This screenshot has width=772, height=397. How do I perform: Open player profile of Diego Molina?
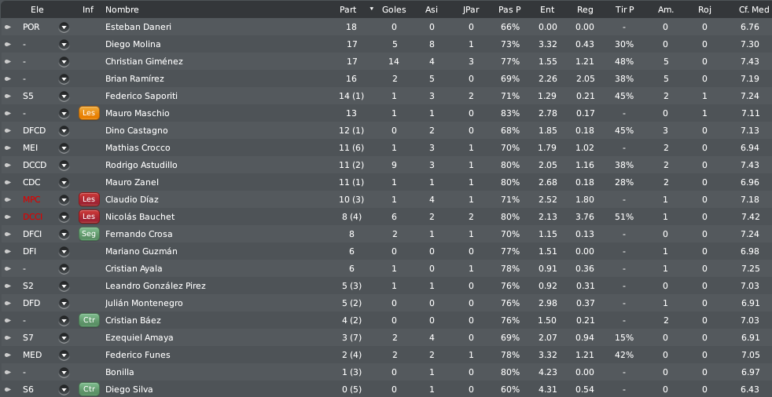click(133, 44)
